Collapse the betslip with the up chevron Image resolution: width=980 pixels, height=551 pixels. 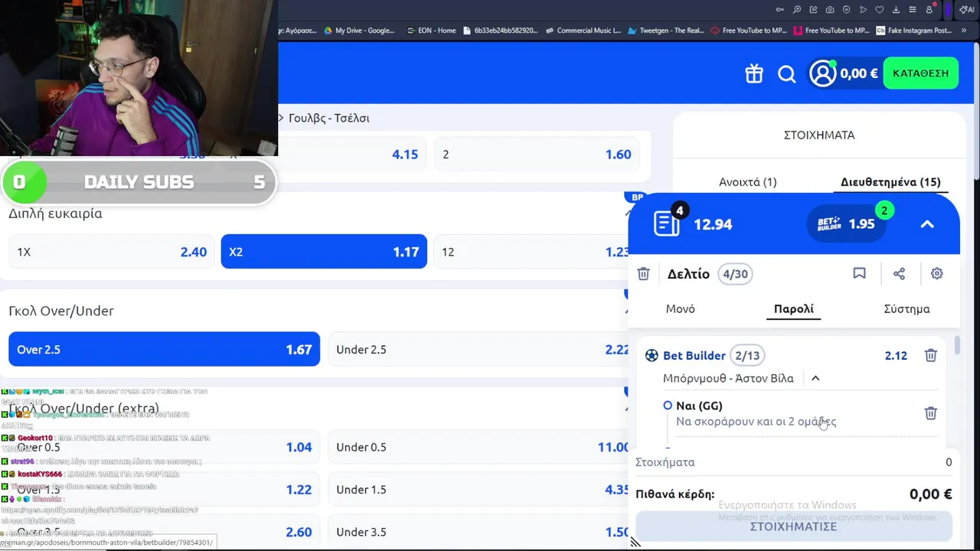tap(927, 224)
